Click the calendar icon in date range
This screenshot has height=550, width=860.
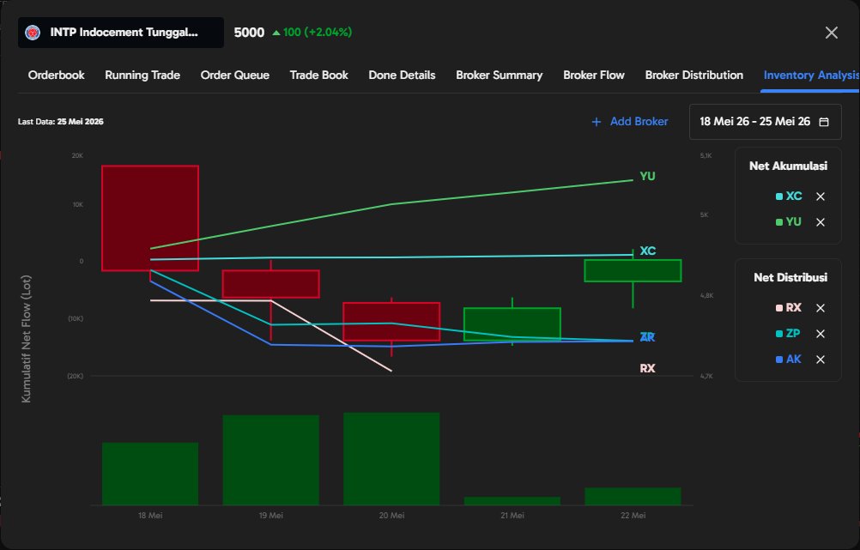coord(824,122)
